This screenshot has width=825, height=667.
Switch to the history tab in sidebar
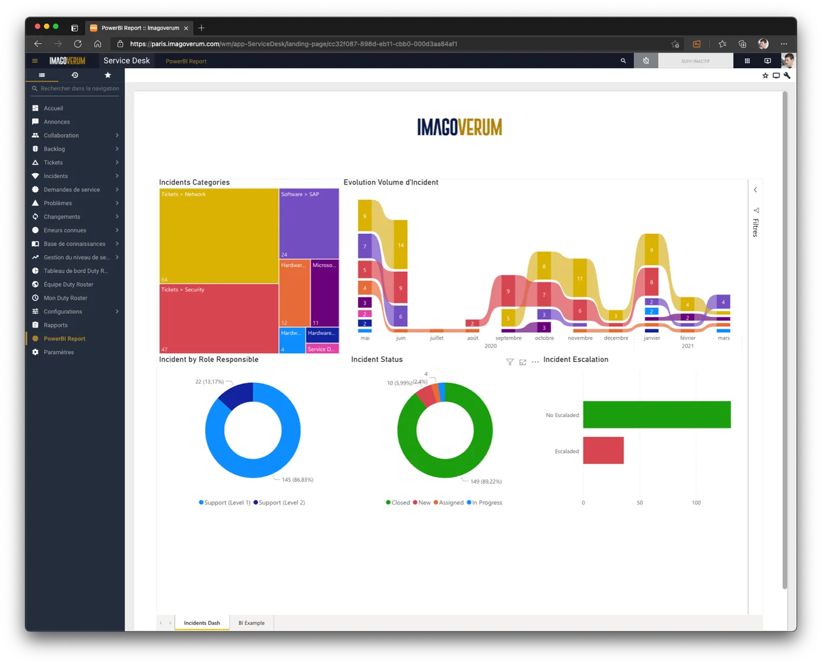[75, 75]
